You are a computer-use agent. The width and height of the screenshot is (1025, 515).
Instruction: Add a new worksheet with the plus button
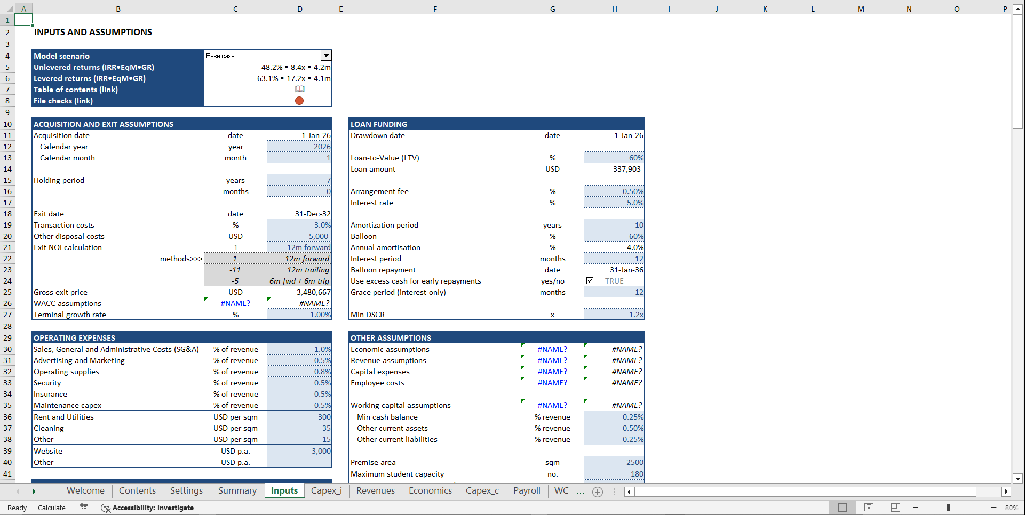tap(598, 492)
